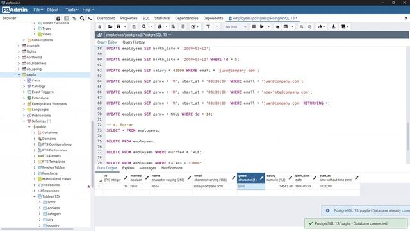Click the edit pencil on the email column header

click(x=233, y=178)
